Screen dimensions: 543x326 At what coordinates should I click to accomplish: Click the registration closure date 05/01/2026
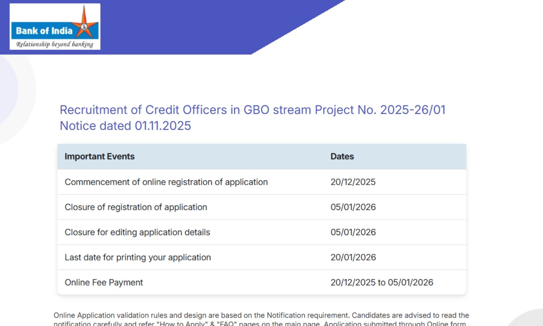(353, 207)
